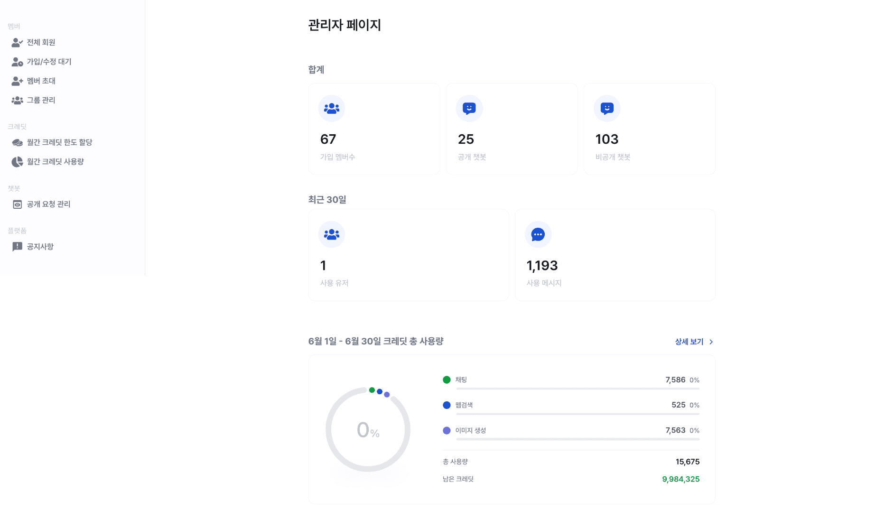Screen dimensions: 876x519
Task: Open 가입/수정 대기 via its pending-user icon
Action: [17, 62]
